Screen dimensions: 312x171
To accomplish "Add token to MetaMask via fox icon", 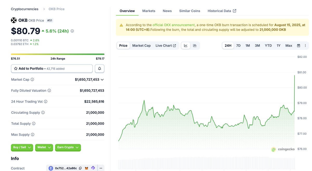I will pos(87,168).
